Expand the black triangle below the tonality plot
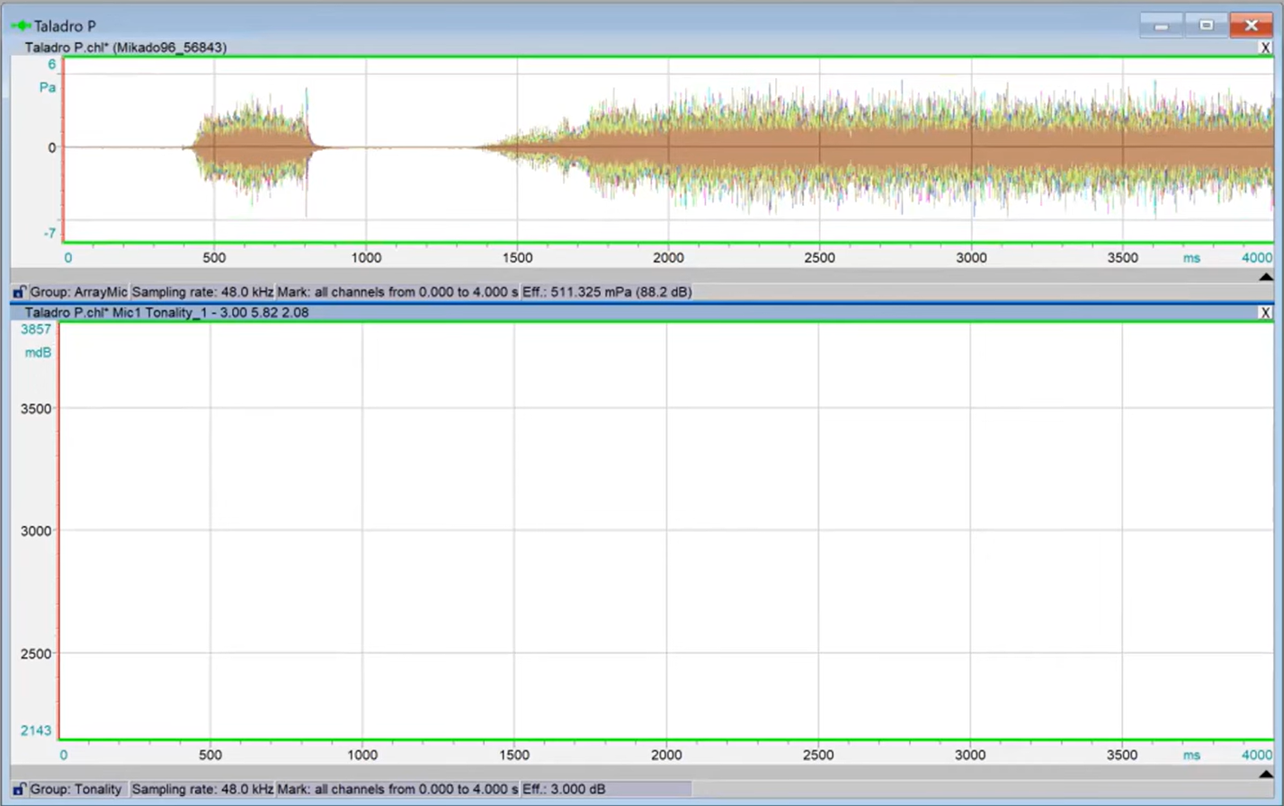Image resolution: width=1284 pixels, height=806 pixels. coord(1266,774)
